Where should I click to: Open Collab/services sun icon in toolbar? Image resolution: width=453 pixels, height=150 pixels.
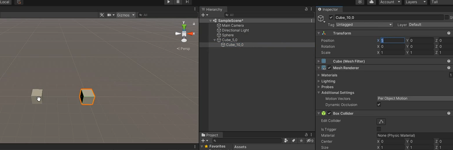click(x=360, y=2)
